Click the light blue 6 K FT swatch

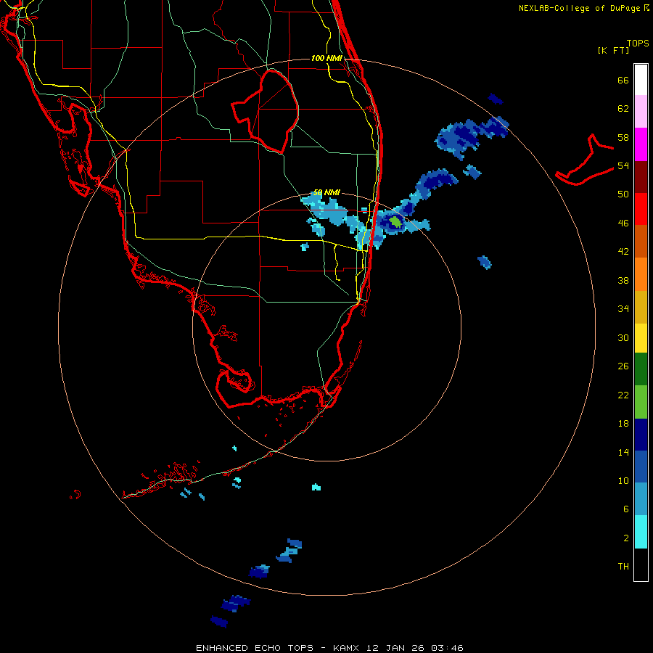click(x=641, y=499)
